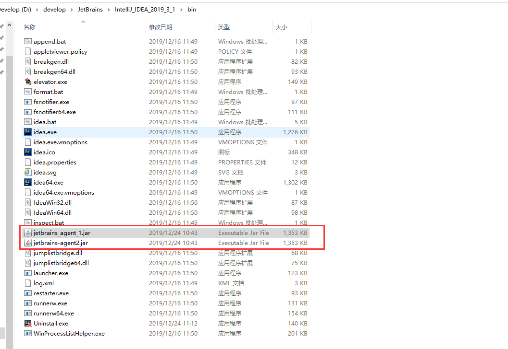Click the 图标 type of idea.ico
This screenshot has width=508, height=349.
click(224, 152)
